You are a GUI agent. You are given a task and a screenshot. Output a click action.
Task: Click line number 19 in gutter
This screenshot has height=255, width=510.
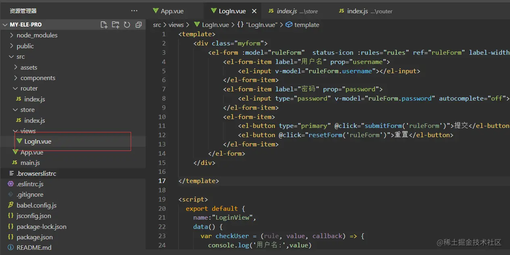pos(162,199)
